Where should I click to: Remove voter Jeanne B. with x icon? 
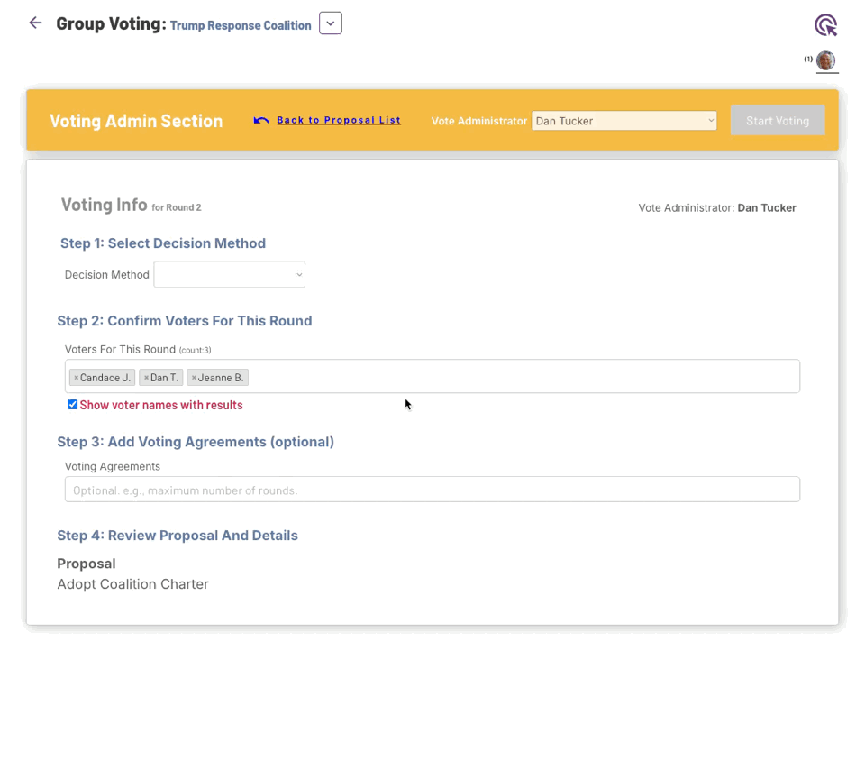click(195, 378)
